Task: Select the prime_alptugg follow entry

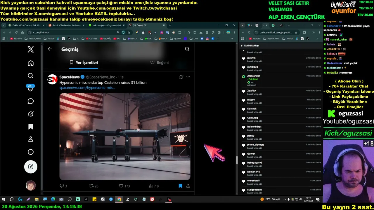Action: [x=282, y=146]
